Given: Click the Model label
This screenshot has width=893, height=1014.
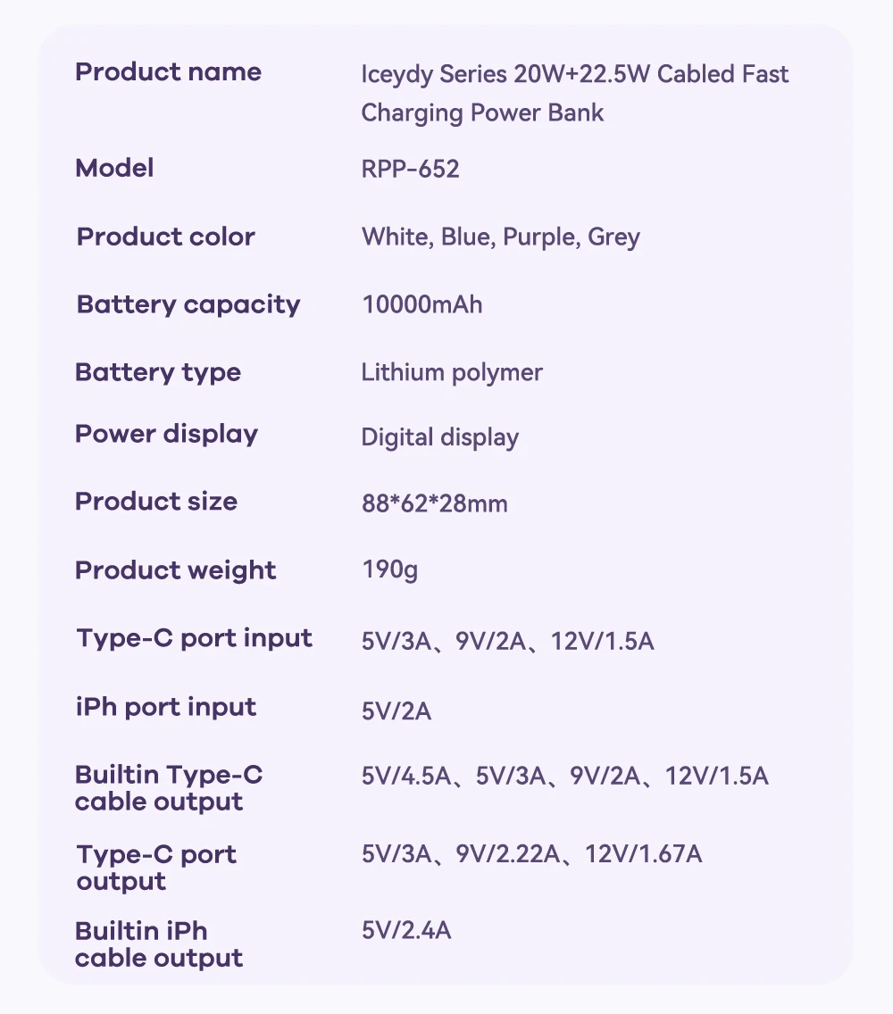Looking at the screenshot, I should point(114,168).
